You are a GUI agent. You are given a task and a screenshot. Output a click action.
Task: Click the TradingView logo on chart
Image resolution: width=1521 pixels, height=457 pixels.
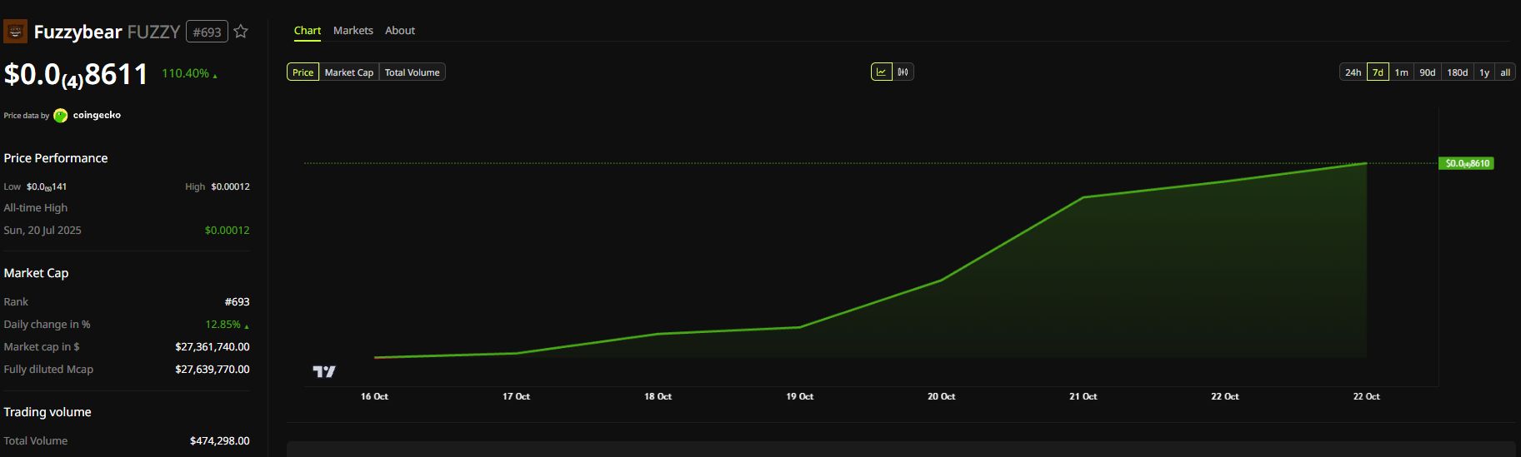click(324, 371)
